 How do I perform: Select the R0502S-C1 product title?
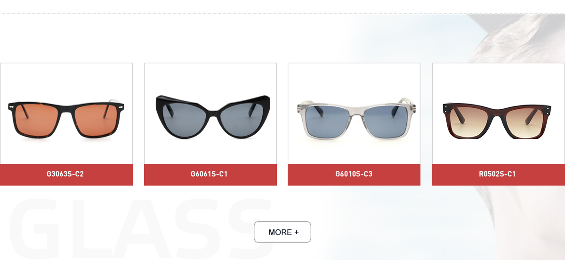coord(497,174)
